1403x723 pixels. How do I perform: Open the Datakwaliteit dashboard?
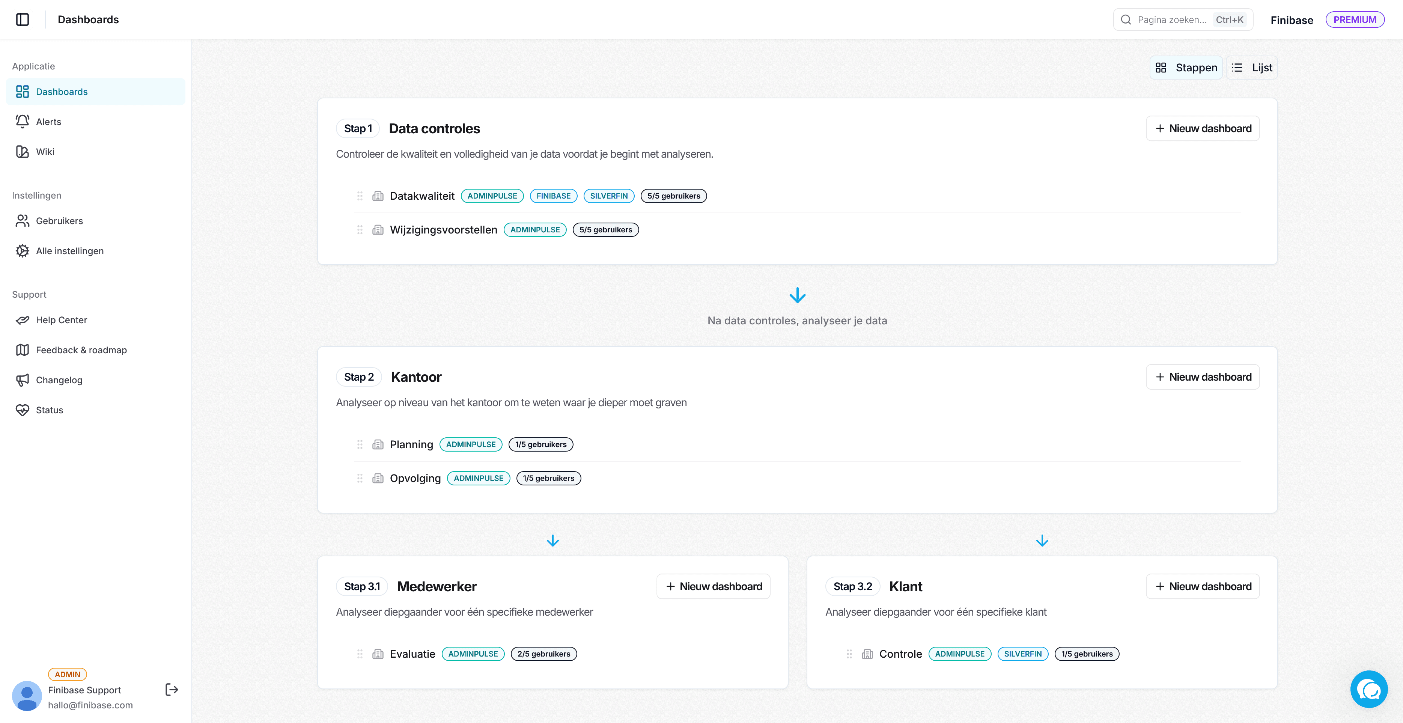point(422,196)
